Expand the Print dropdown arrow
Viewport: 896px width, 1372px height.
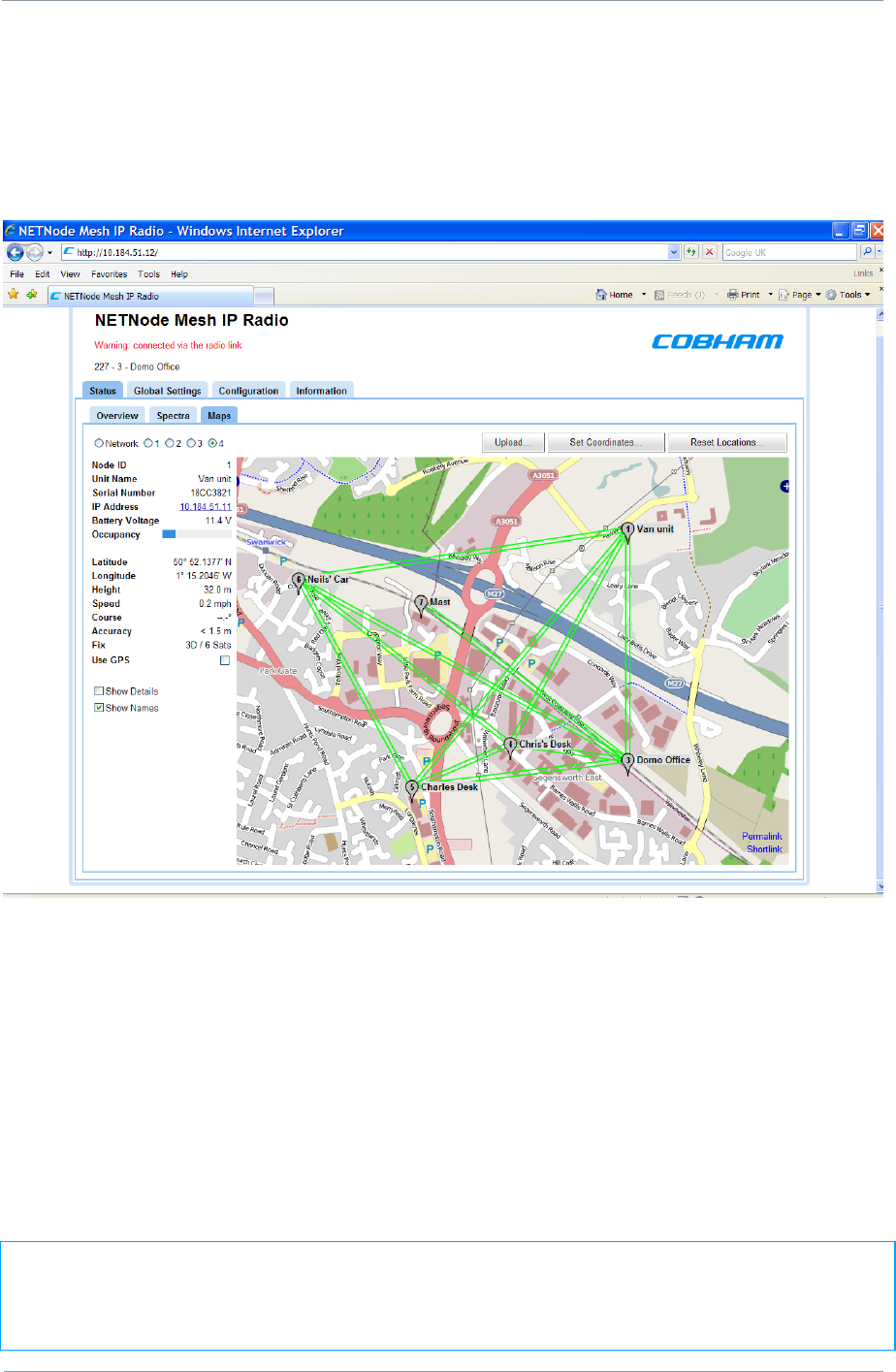point(771,295)
